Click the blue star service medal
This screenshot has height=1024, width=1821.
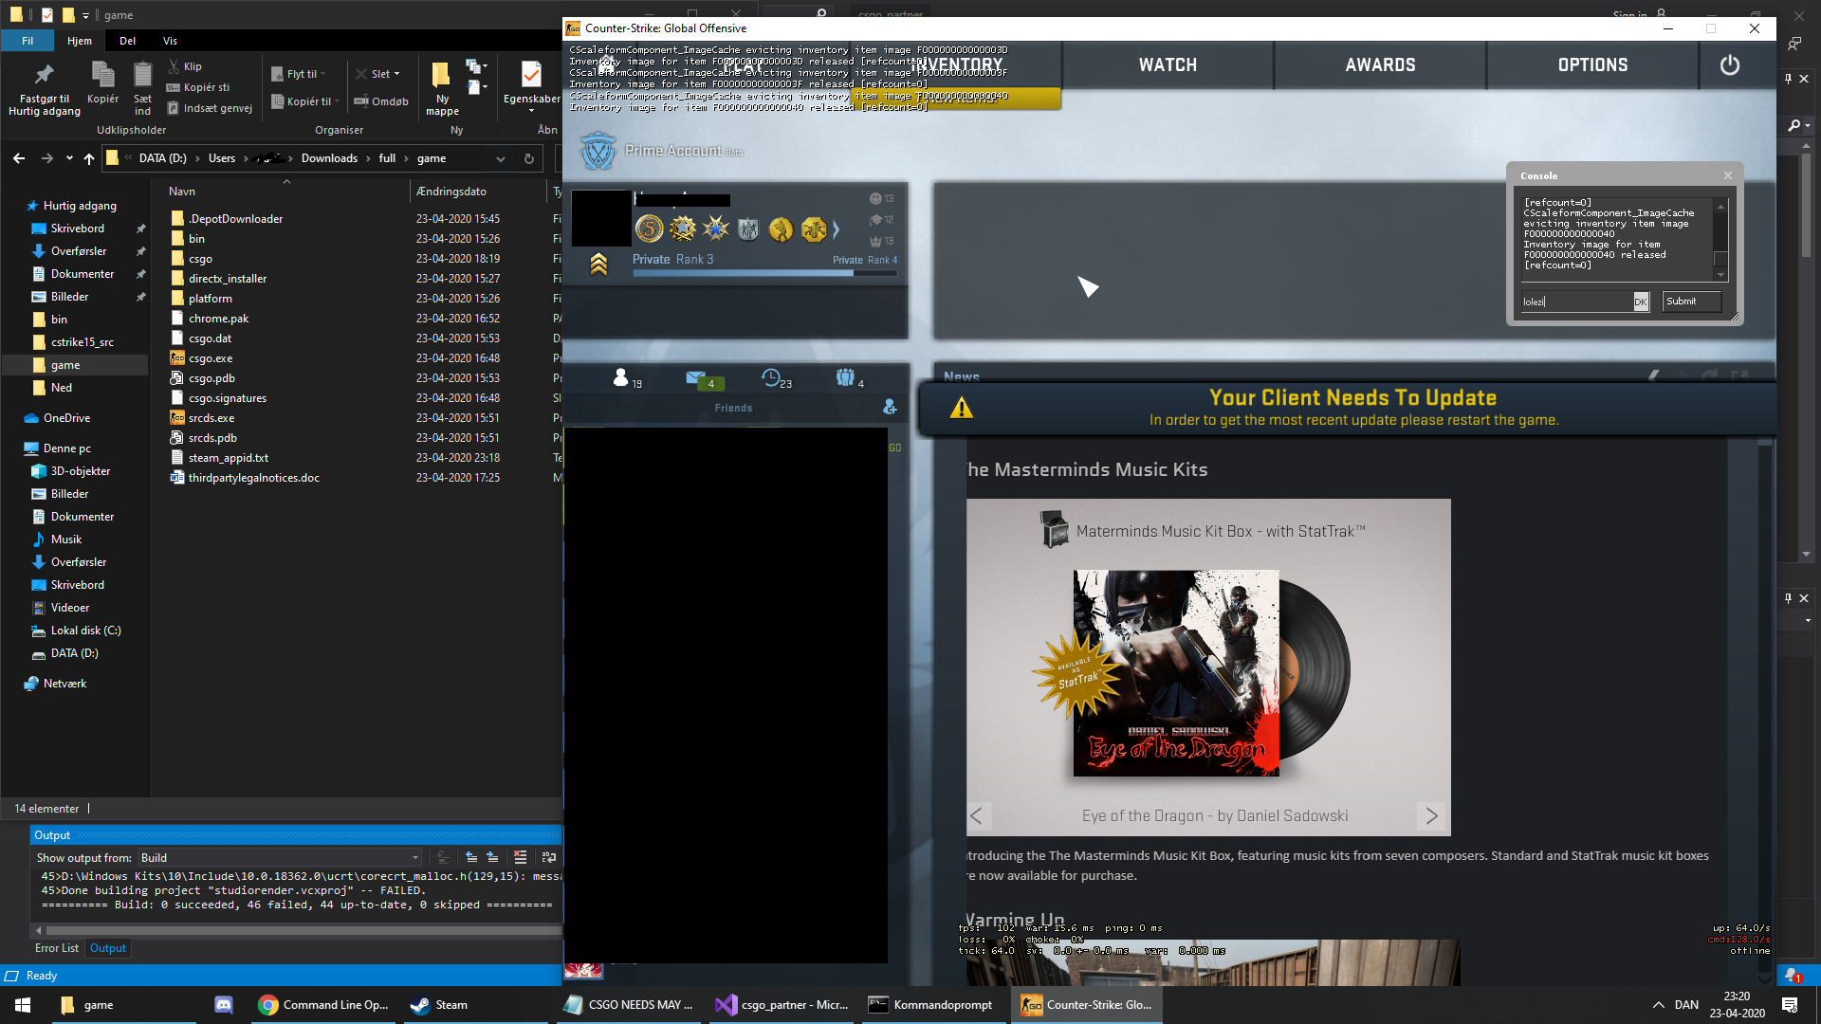tap(715, 229)
